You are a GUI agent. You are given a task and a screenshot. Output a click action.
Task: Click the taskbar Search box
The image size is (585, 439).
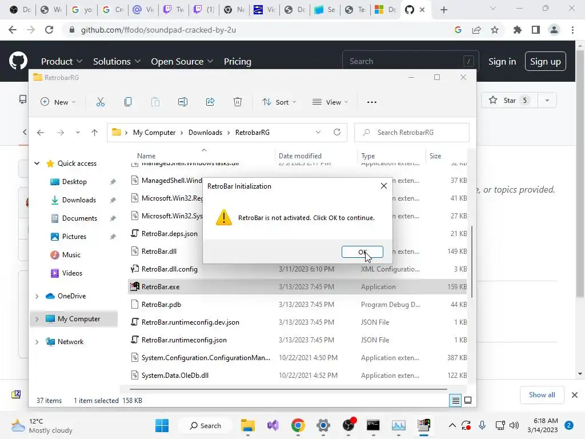[x=205, y=425]
